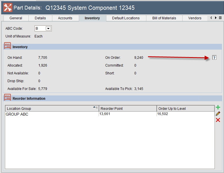Viewport: 224px width, 173px height.
Task: Click the Reorder Information section icon
Action: pyautogui.click(x=7, y=98)
